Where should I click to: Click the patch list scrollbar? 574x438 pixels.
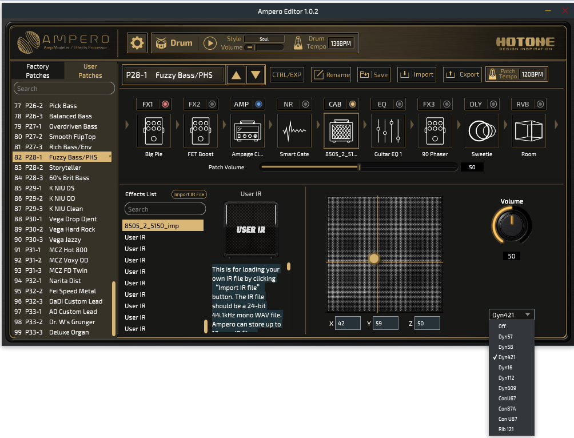click(x=114, y=309)
